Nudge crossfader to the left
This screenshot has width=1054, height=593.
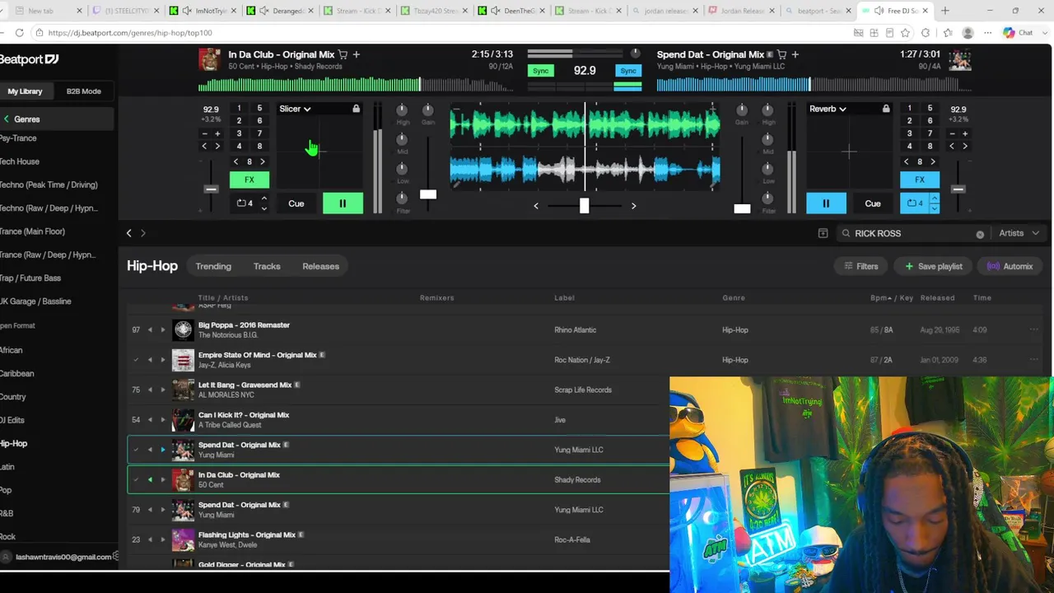pyautogui.click(x=536, y=206)
